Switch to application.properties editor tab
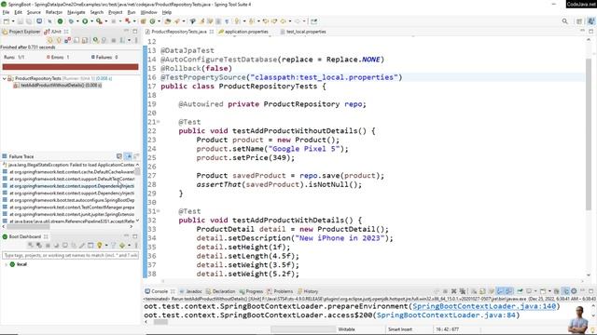The image size is (597, 335). (x=243, y=32)
